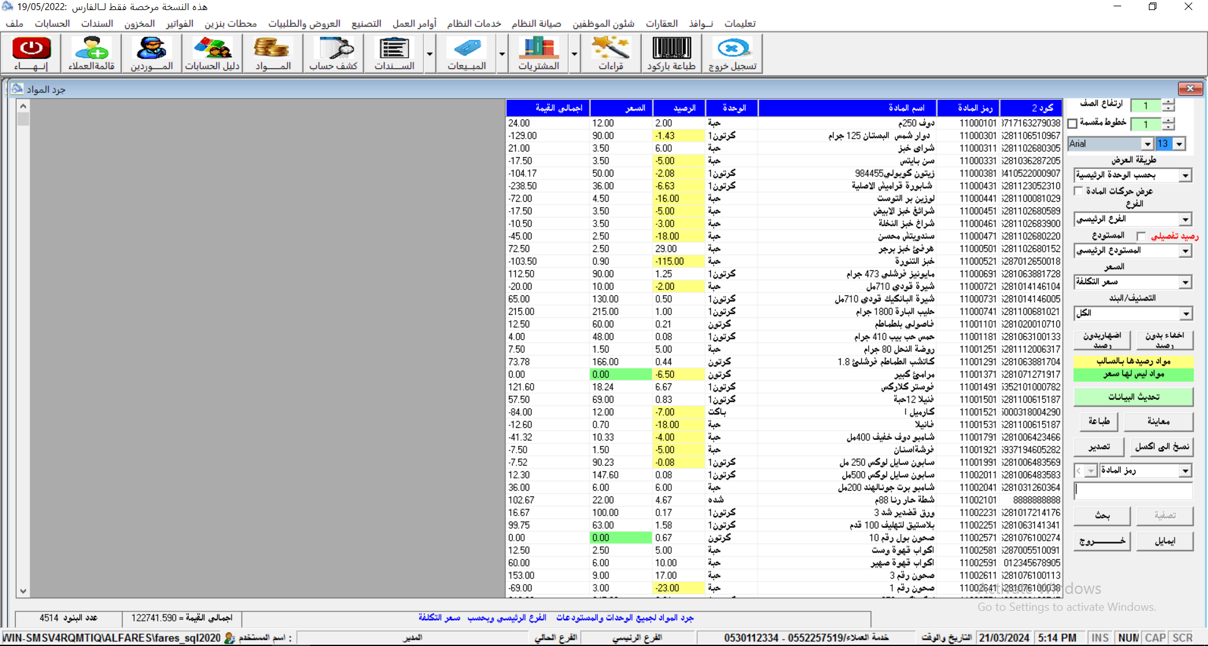
Task: Sort by اسم المادة column header
Action: 847,108
